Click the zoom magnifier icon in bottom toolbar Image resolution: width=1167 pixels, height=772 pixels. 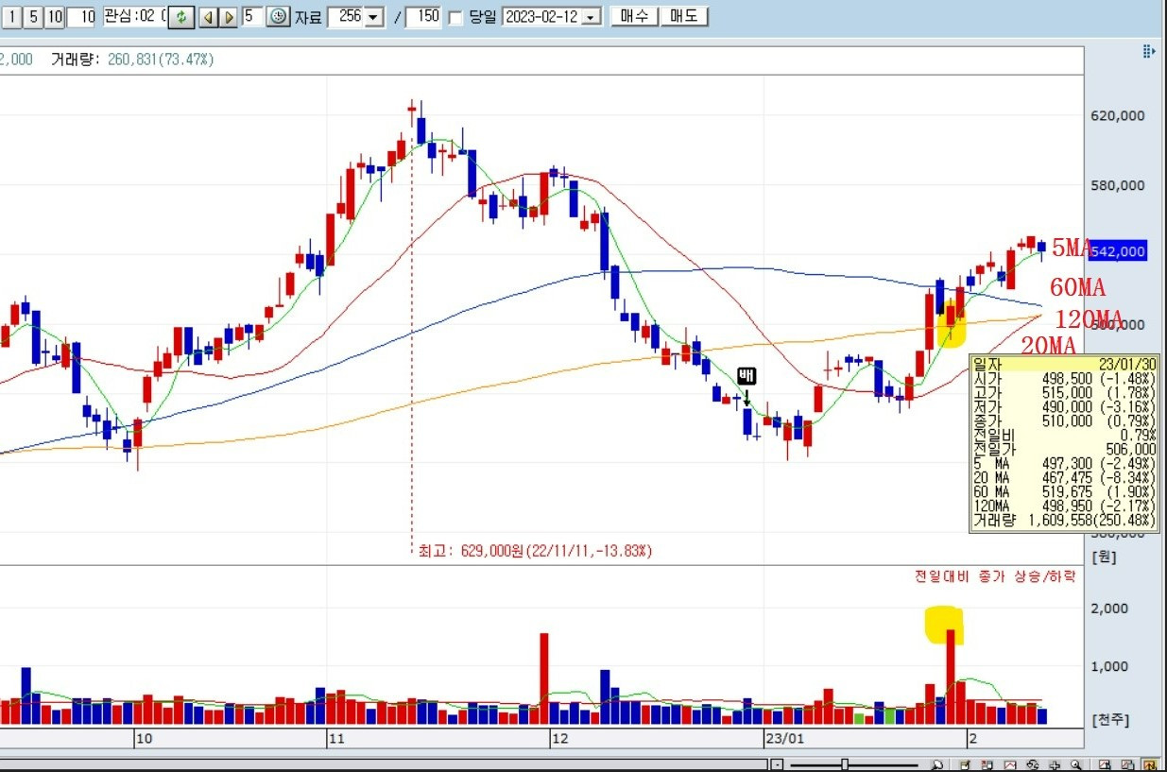1076,764
